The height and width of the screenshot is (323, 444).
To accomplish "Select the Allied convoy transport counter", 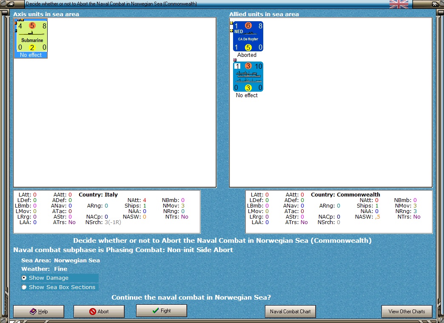I will point(248,76).
